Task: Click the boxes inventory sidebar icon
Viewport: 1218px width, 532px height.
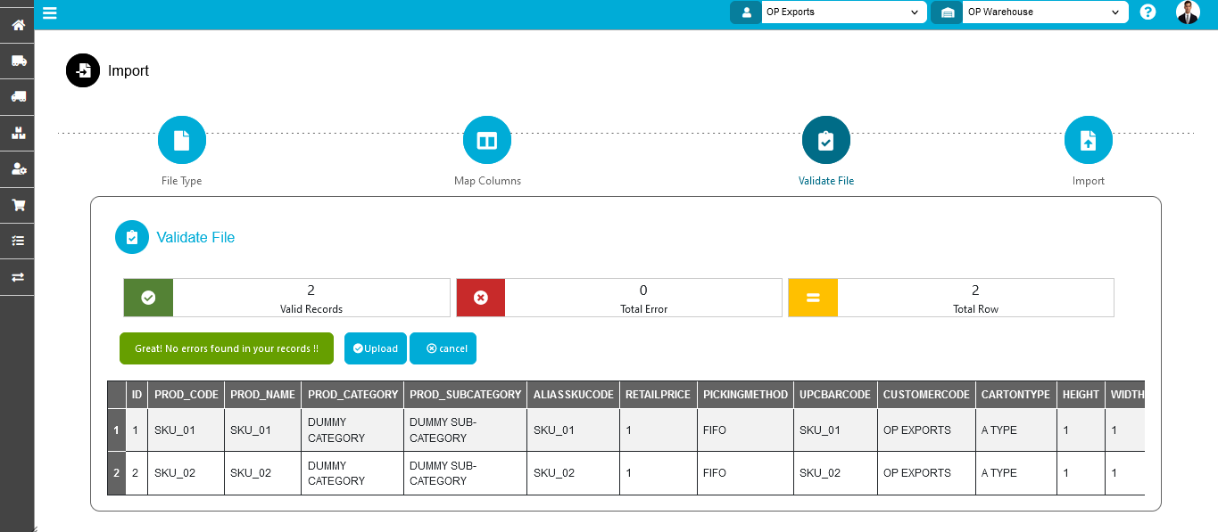Action: (x=17, y=133)
